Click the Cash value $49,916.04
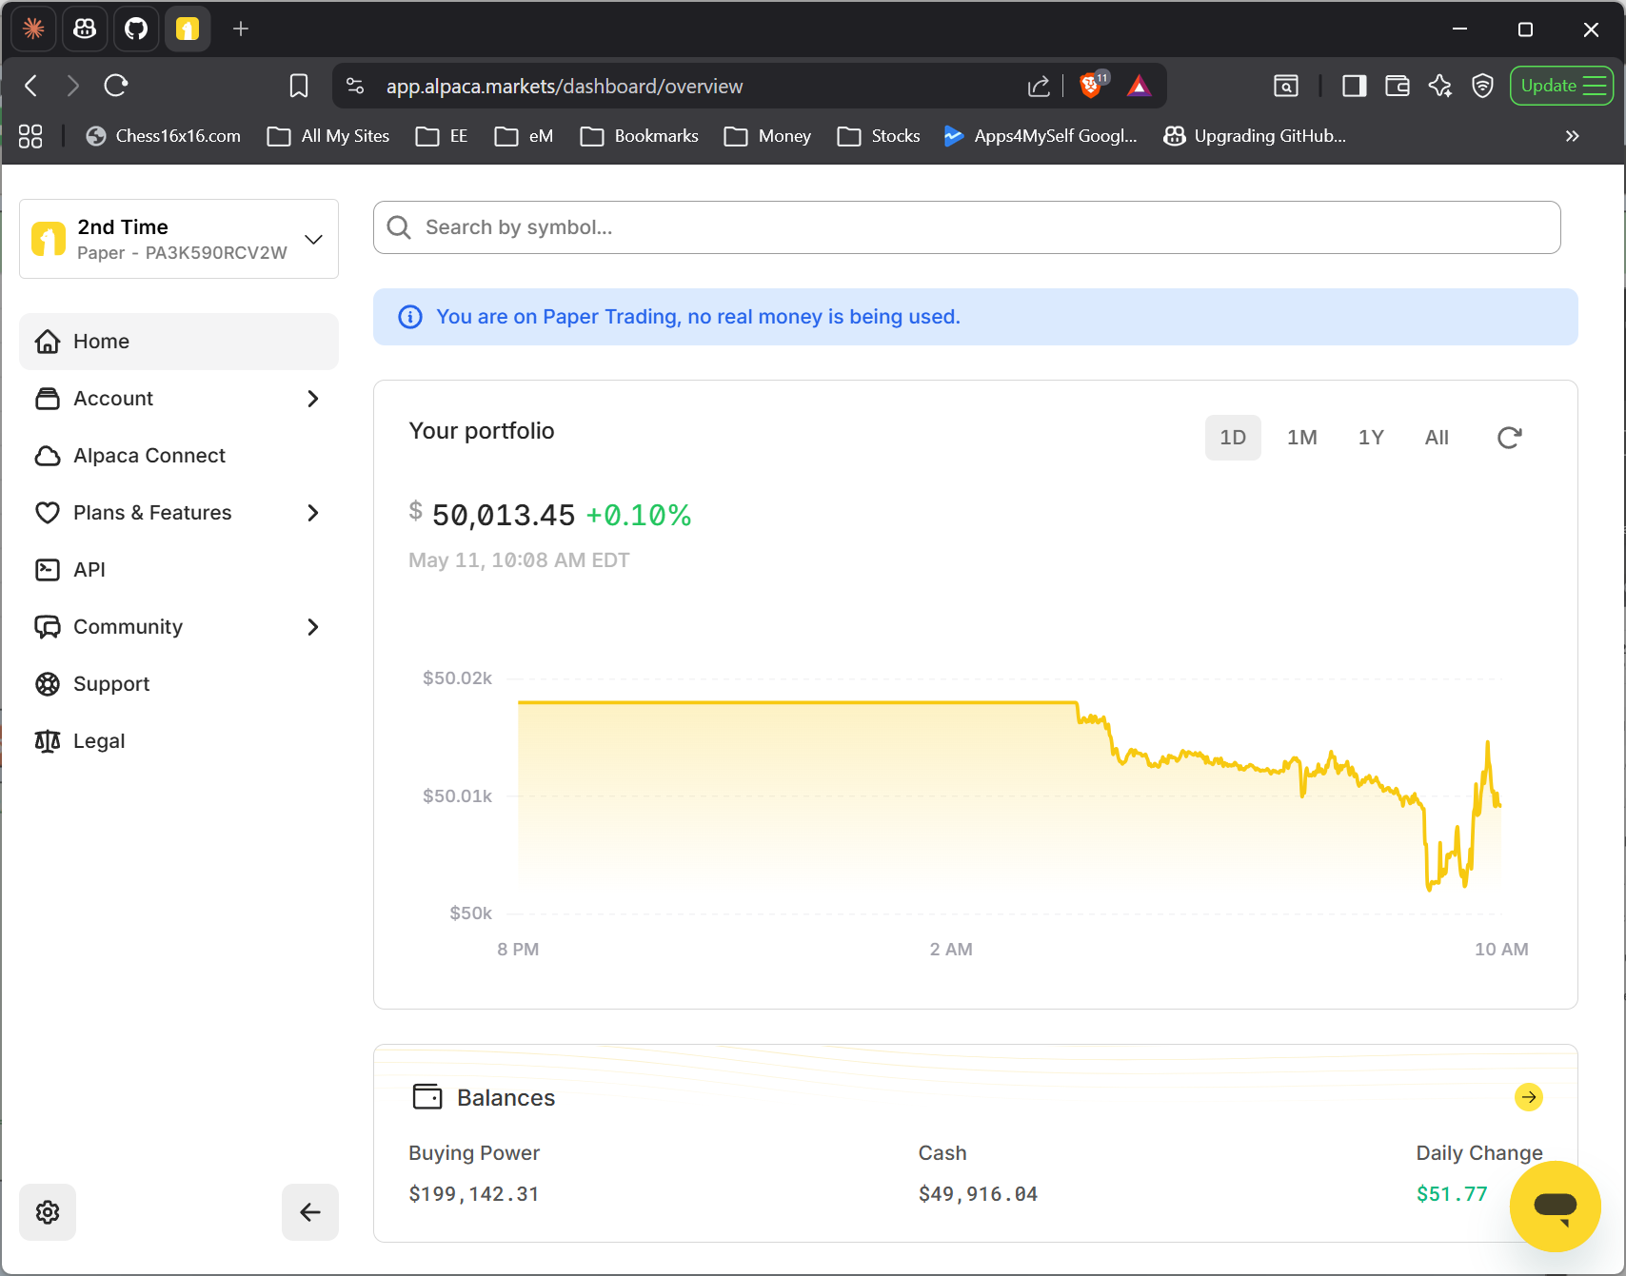Image resolution: width=1626 pixels, height=1276 pixels. (978, 1194)
